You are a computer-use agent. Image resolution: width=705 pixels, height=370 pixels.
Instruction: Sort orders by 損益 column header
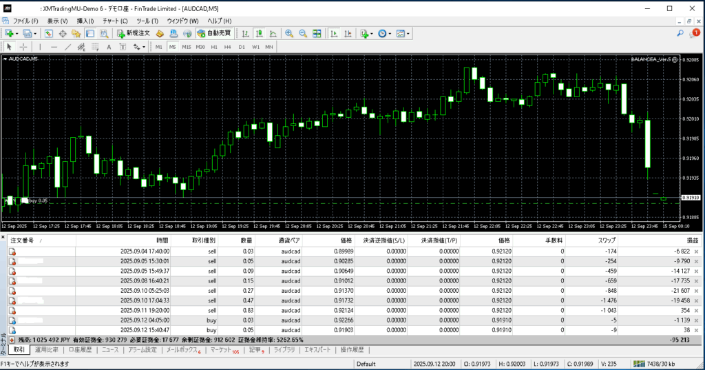(691, 240)
